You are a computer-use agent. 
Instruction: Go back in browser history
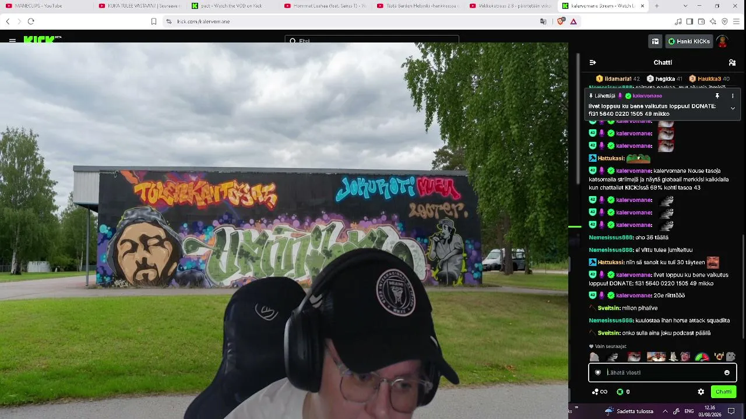[8, 22]
